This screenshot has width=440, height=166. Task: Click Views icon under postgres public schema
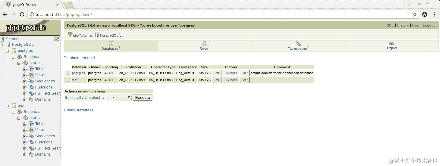tap(32, 75)
